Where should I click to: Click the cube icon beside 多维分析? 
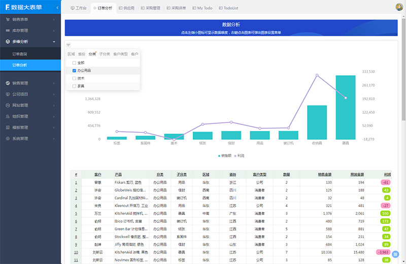pos(8,42)
